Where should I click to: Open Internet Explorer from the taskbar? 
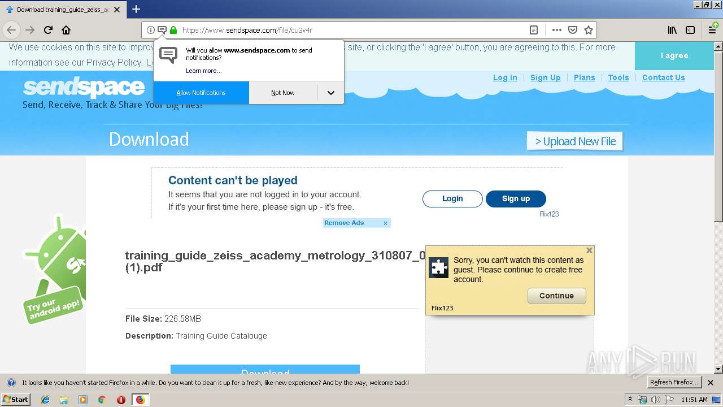(x=45, y=400)
